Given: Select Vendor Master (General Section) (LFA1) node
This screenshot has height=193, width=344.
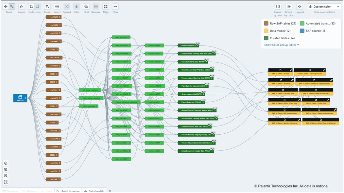Looking at the screenshot, I should coord(197,143).
